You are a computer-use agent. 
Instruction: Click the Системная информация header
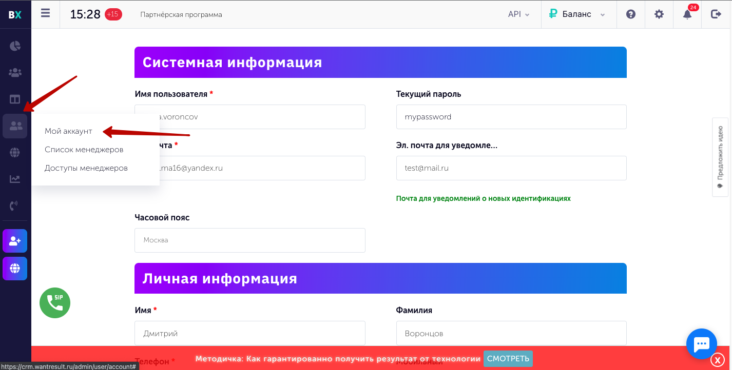(x=380, y=63)
